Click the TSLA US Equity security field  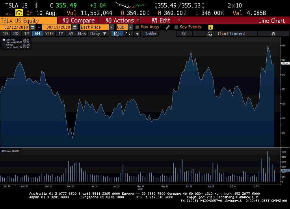point(28,21)
